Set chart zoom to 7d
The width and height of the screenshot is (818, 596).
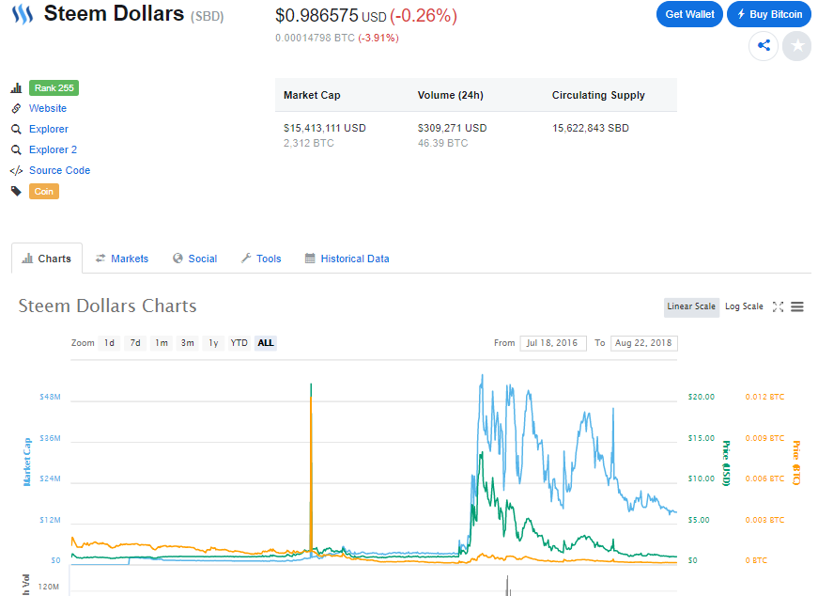(x=135, y=343)
